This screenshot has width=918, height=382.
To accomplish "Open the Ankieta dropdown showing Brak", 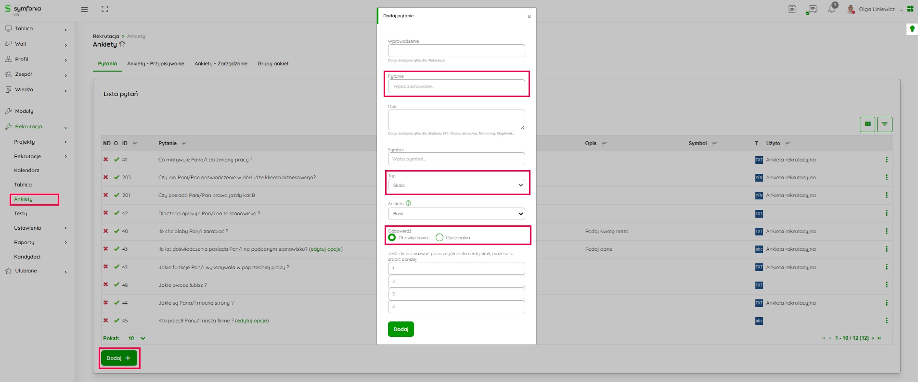I will pyautogui.click(x=456, y=214).
